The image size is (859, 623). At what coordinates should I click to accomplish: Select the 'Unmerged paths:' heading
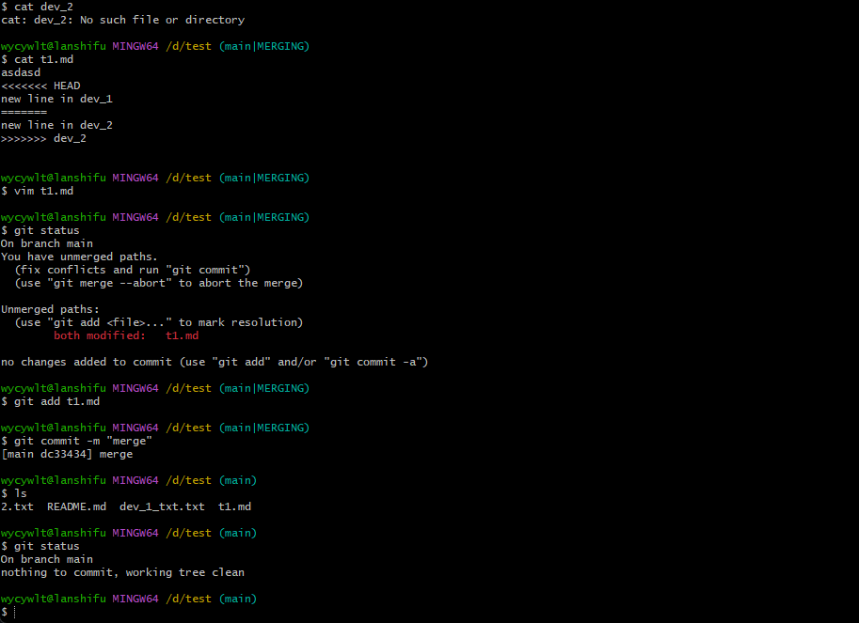[50, 309]
